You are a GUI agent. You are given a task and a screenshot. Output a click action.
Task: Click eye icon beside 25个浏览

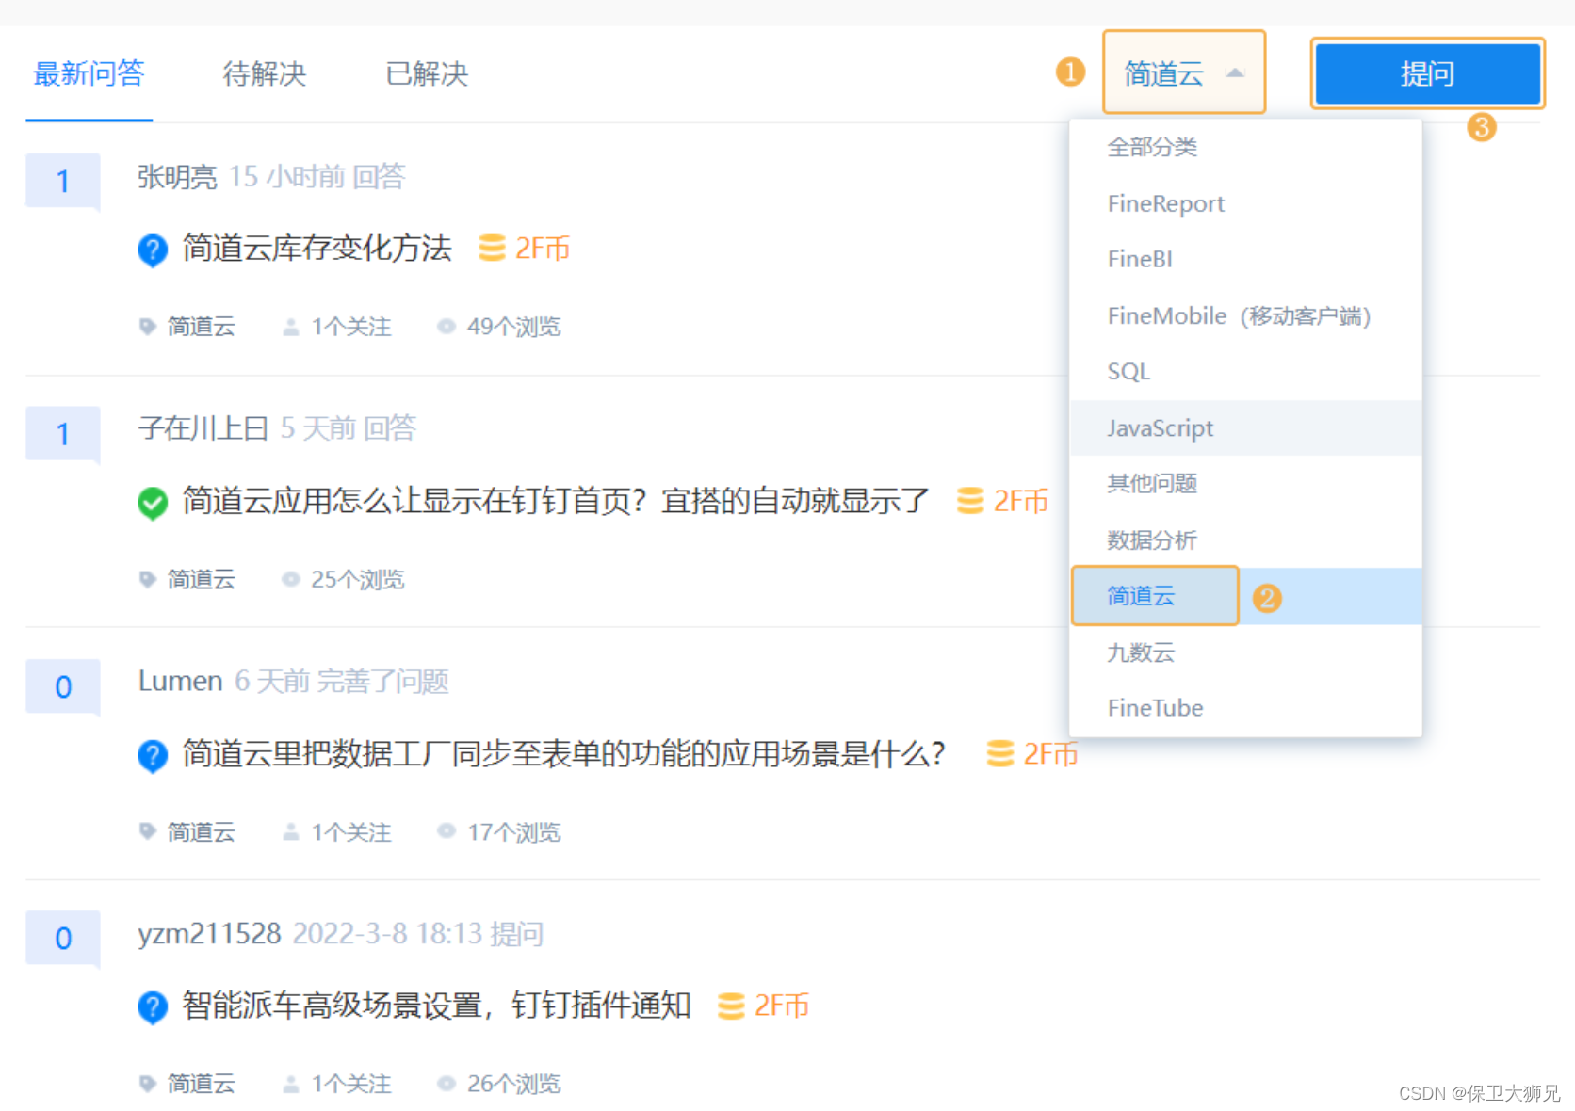[x=291, y=579]
